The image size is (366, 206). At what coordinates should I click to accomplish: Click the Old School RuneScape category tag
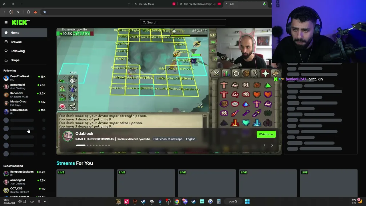pos(168,139)
